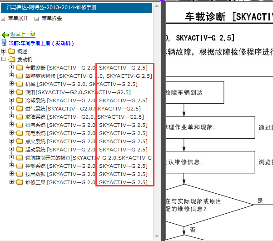Viewport: 273px width, 241px height.
Task: Click the 维修工具 folder icon
Action: (x=20, y=182)
